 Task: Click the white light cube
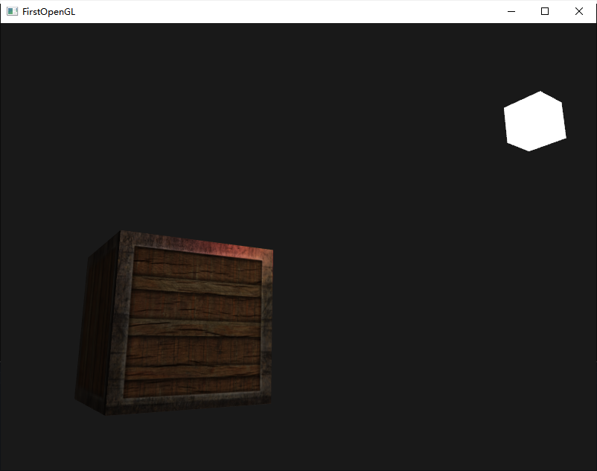[x=535, y=121]
